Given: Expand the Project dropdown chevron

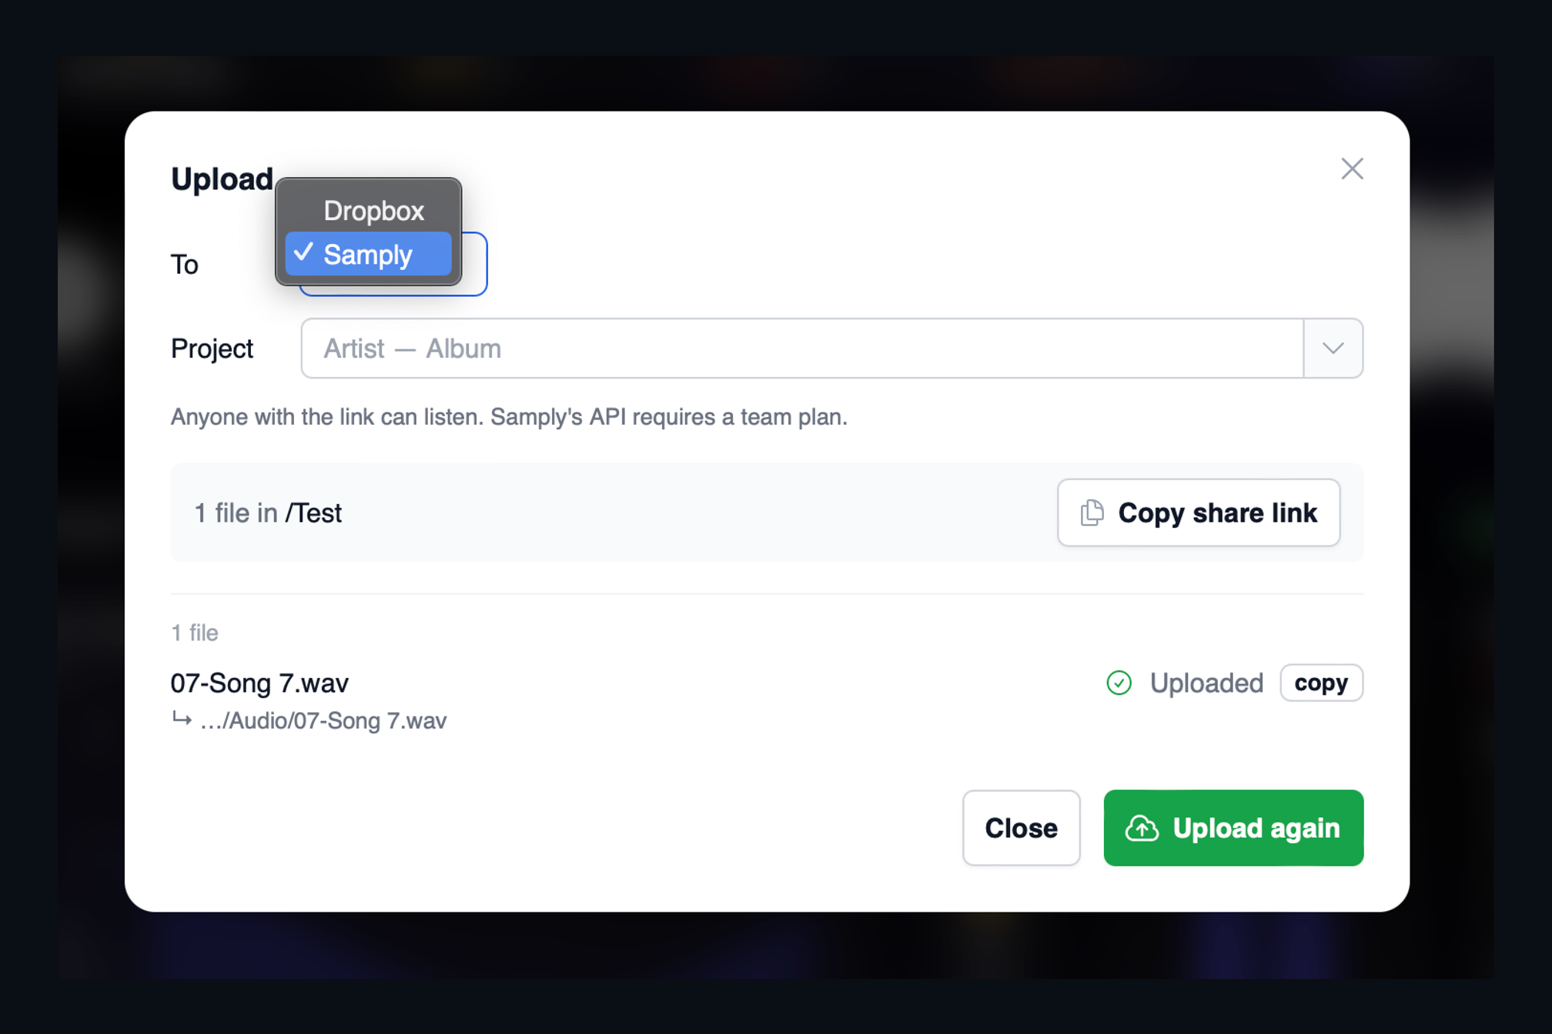Looking at the screenshot, I should pyautogui.click(x=1333, y=349).
